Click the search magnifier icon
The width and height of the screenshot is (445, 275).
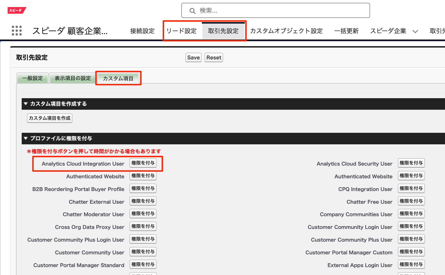click(192, 11)
